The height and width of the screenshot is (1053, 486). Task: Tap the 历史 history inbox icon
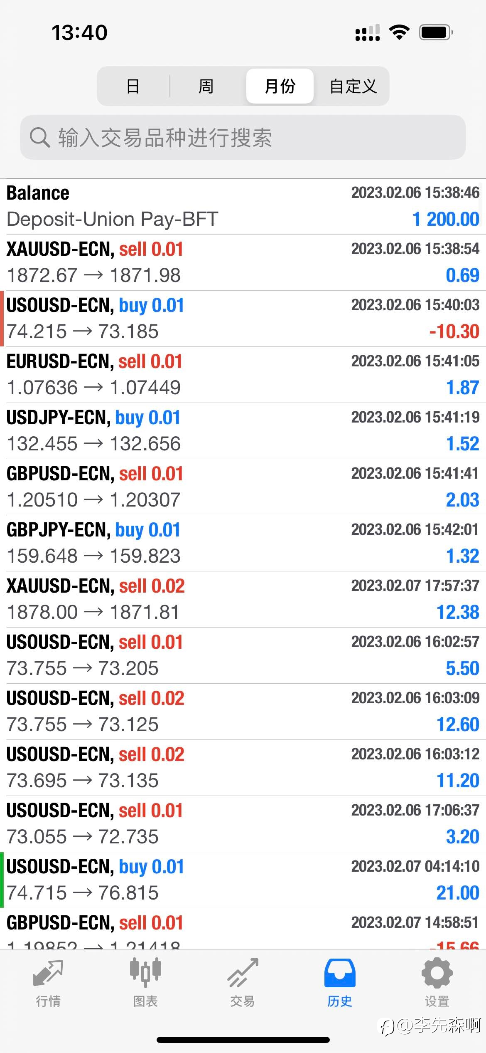pyautogui.click(x=340, y=973)
